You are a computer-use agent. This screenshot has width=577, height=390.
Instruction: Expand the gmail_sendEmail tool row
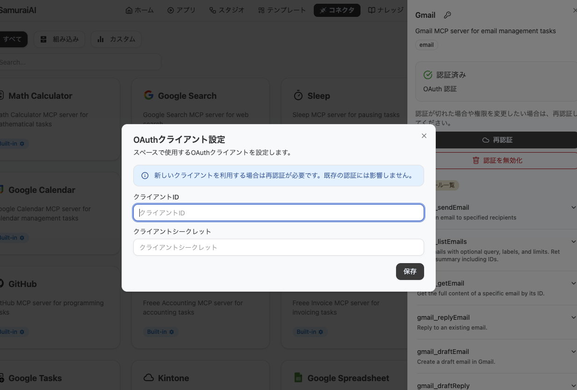pyautogui.click(x=574, y=207)
